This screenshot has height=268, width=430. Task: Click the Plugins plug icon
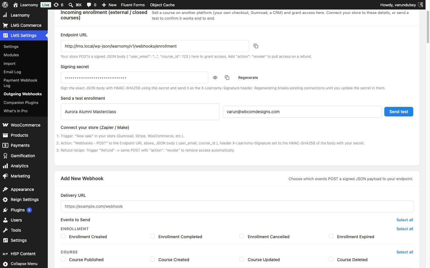pyautogui.click(x=5, y=210)
